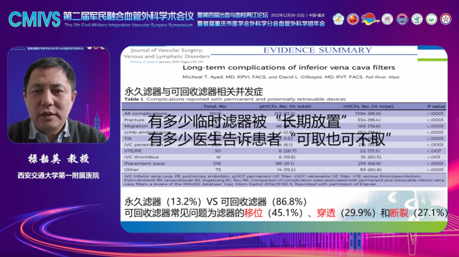Click the English symposium subtitle text
Screen dimensions: 459x257
point(128,25)
